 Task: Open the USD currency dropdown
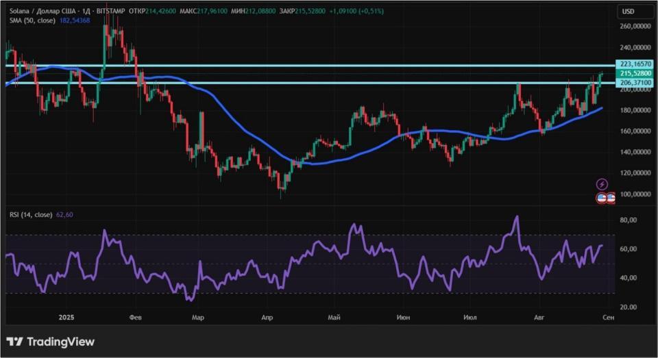[635, 12]
